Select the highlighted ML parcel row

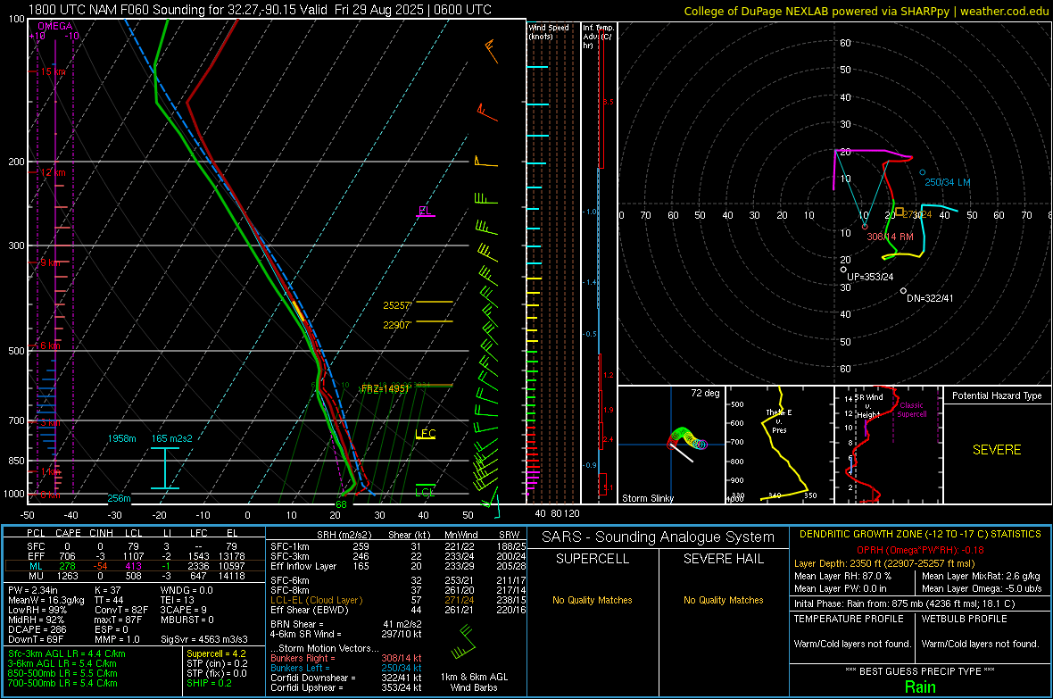pyautogui.click(x=134, y=566)
